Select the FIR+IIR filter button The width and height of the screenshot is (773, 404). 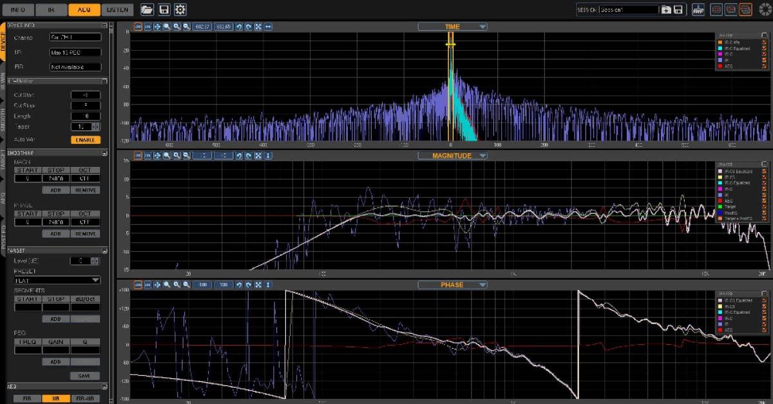click(86, 399)
